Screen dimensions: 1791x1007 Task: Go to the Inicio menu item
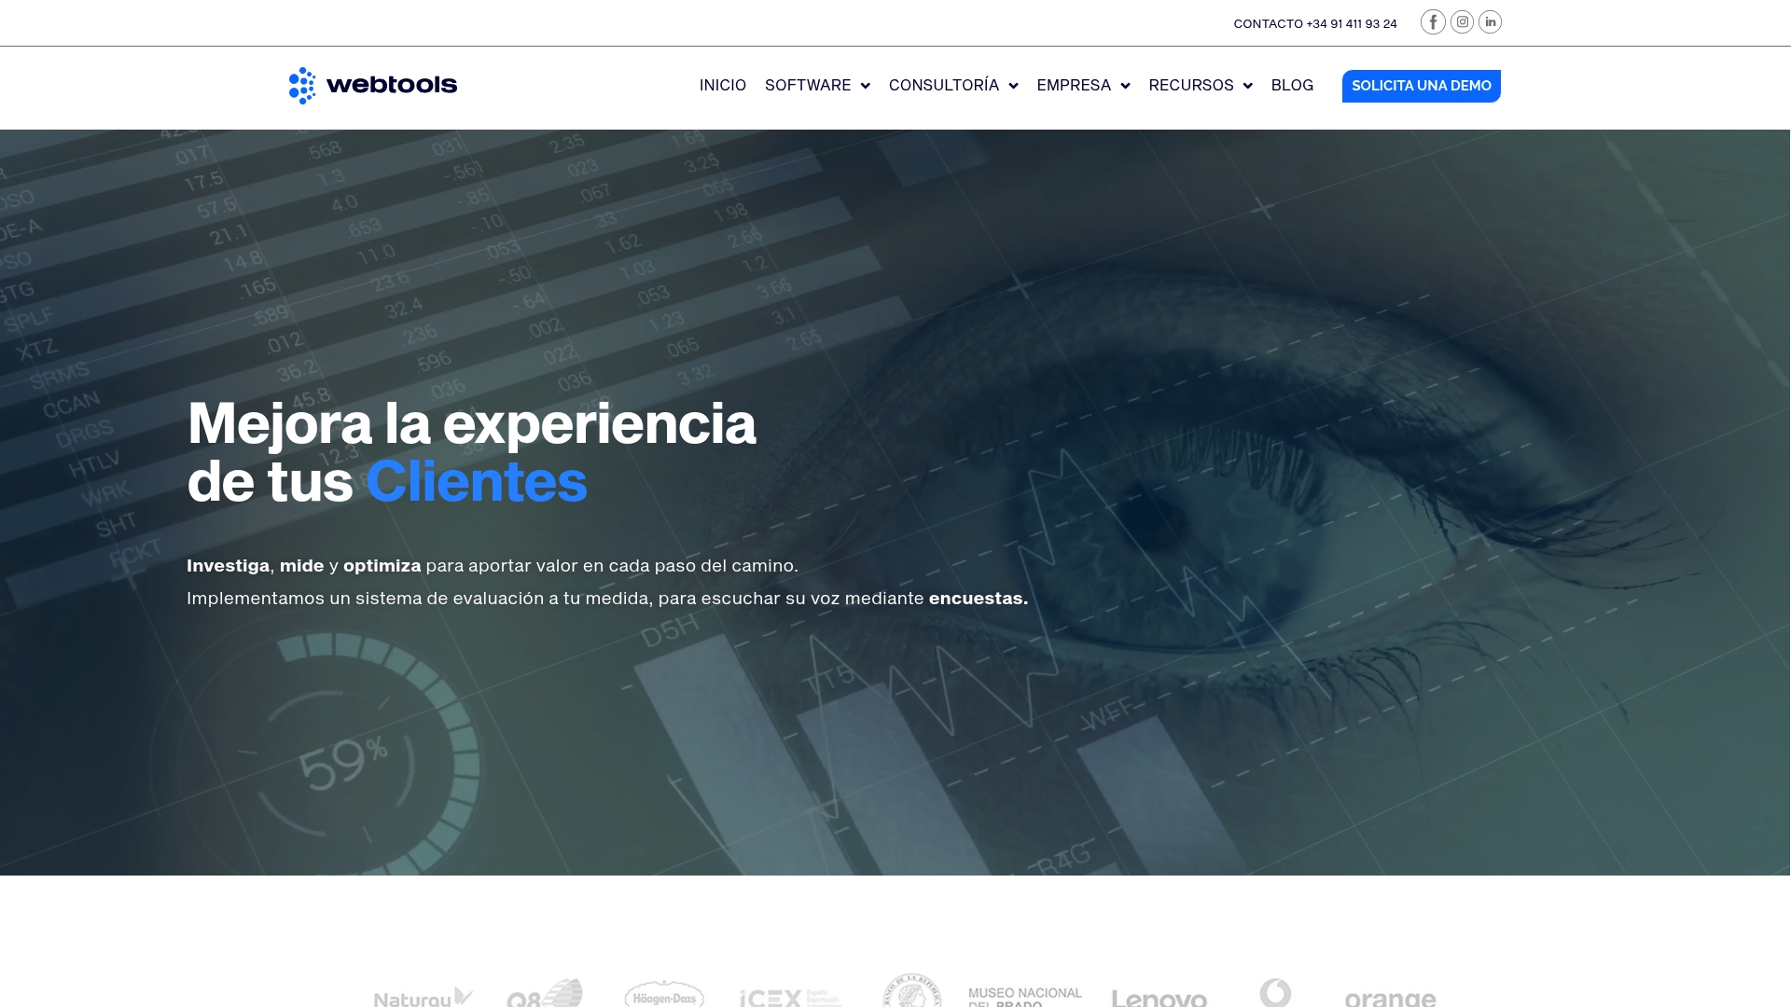pyautogui.click(x=723, y=86)
